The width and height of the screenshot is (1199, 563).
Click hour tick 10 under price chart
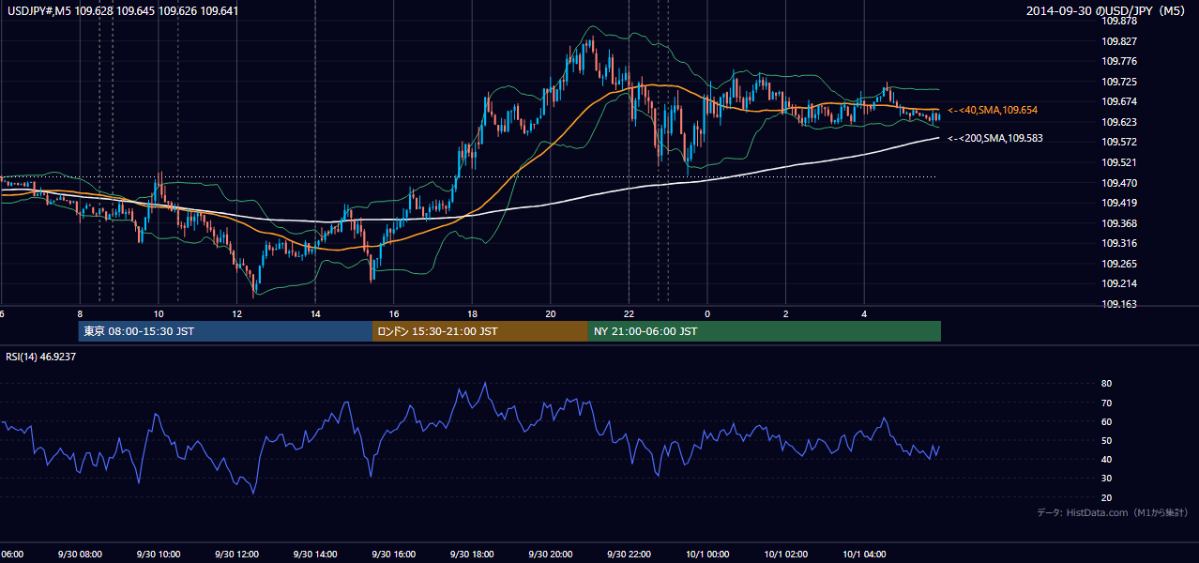tap(158, 314)
